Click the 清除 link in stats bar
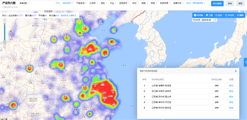This screenshot has height=120, width=247. tap(72, 16)
